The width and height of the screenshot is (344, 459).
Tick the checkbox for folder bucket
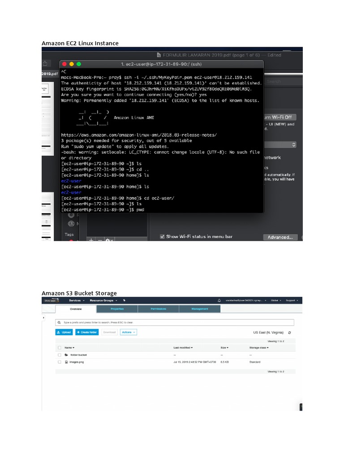click(60, 355)
